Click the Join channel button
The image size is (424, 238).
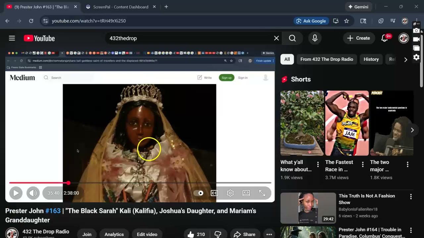[87, 234]
